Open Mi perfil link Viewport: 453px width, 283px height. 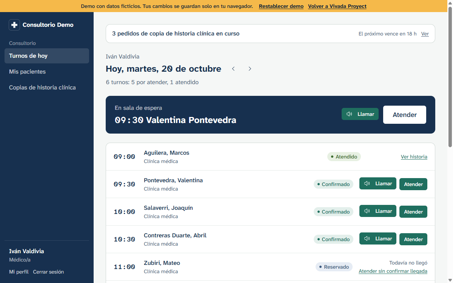pyautogui.click(x=19, y=272)
